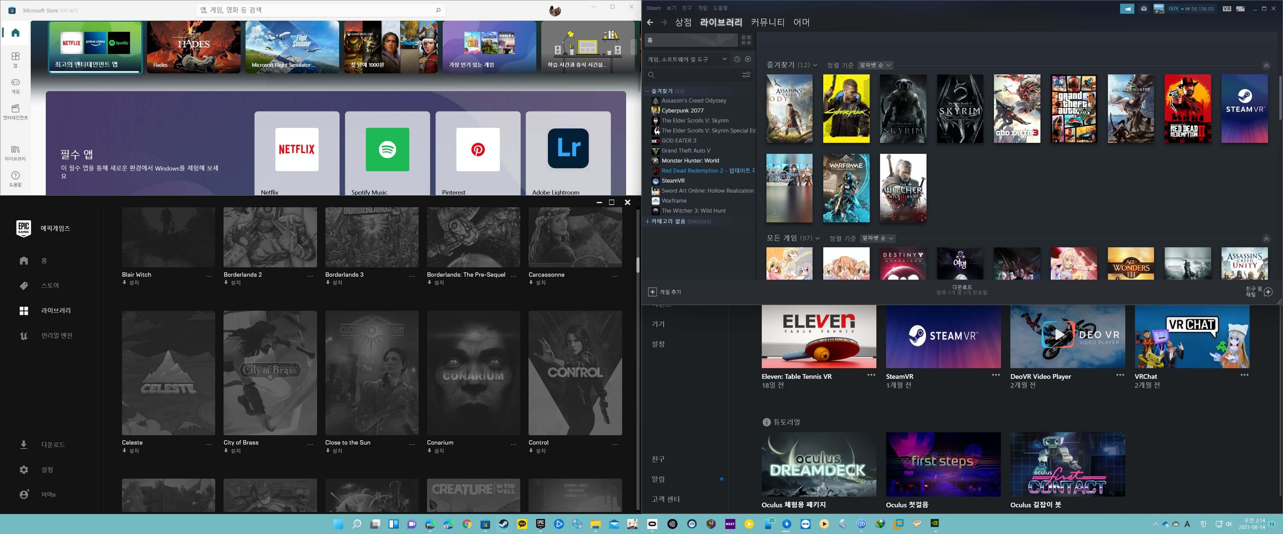Open advanced filter settings in Steam library
The height and width of the screenshot is (534, 1283).
tap(746, 75)
